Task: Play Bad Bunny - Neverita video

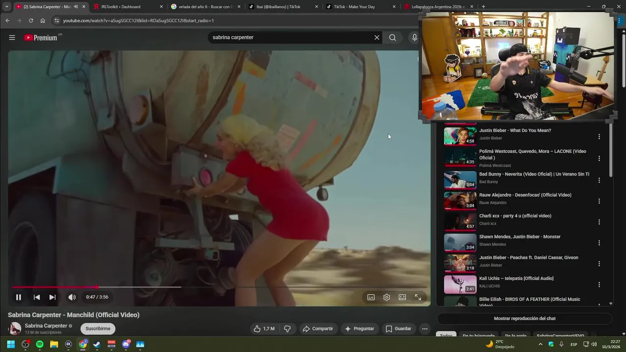Action: pos(534,174)
